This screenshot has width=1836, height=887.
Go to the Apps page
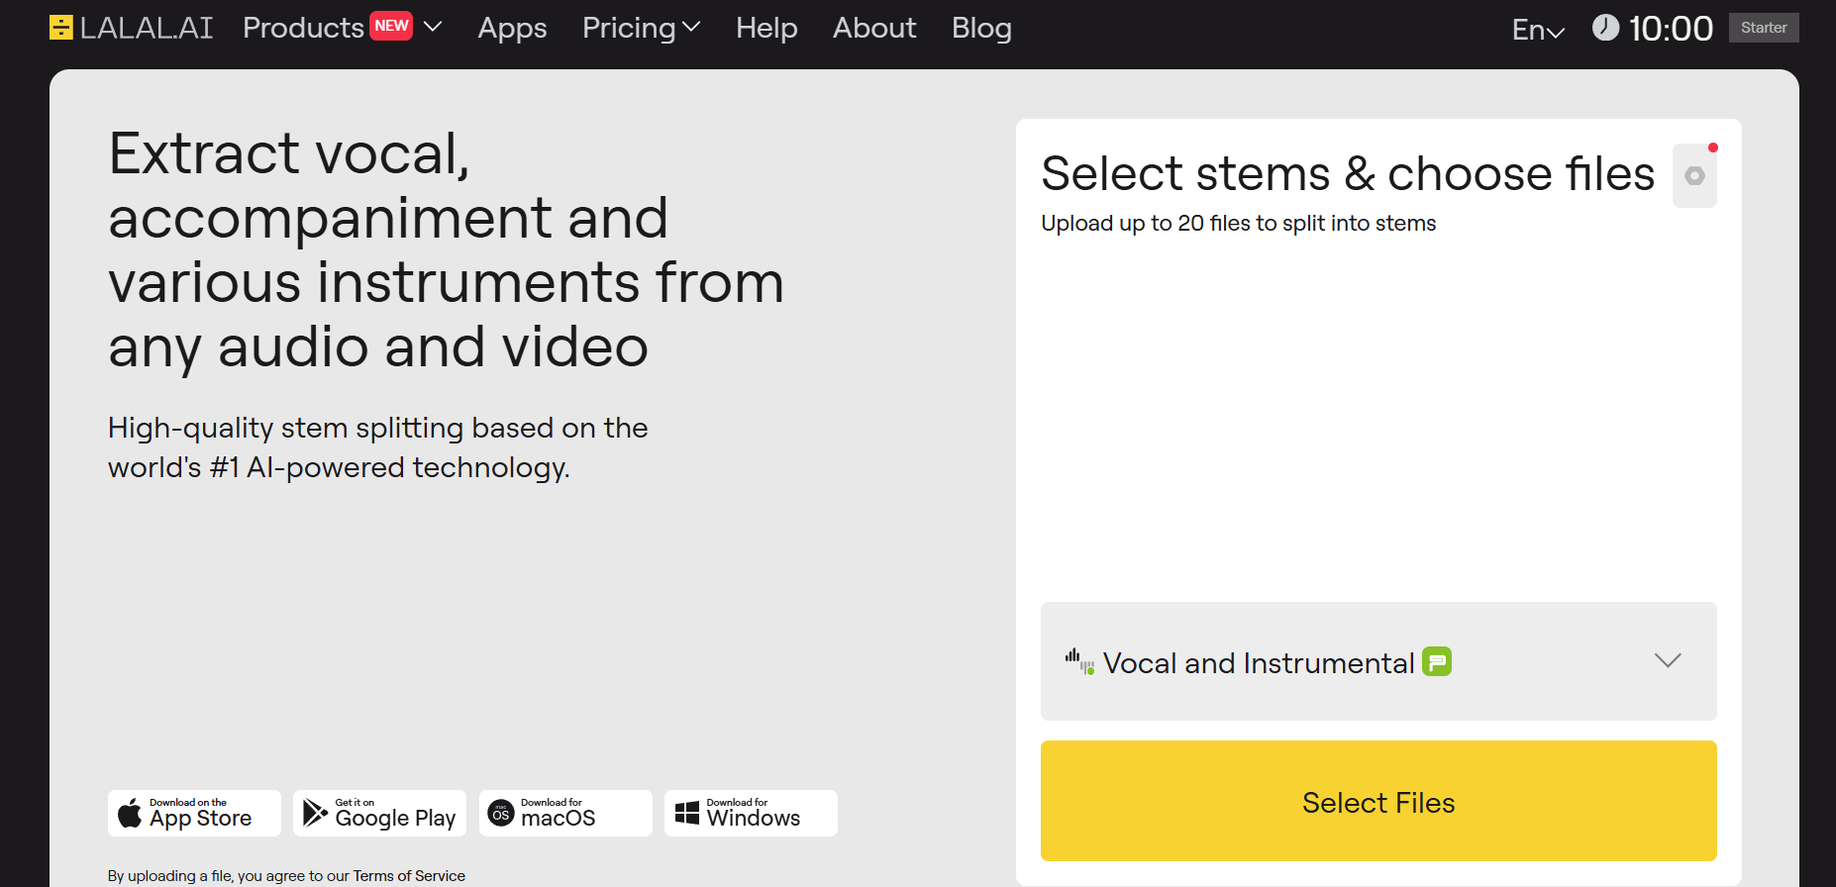click(x=512, y=28)
